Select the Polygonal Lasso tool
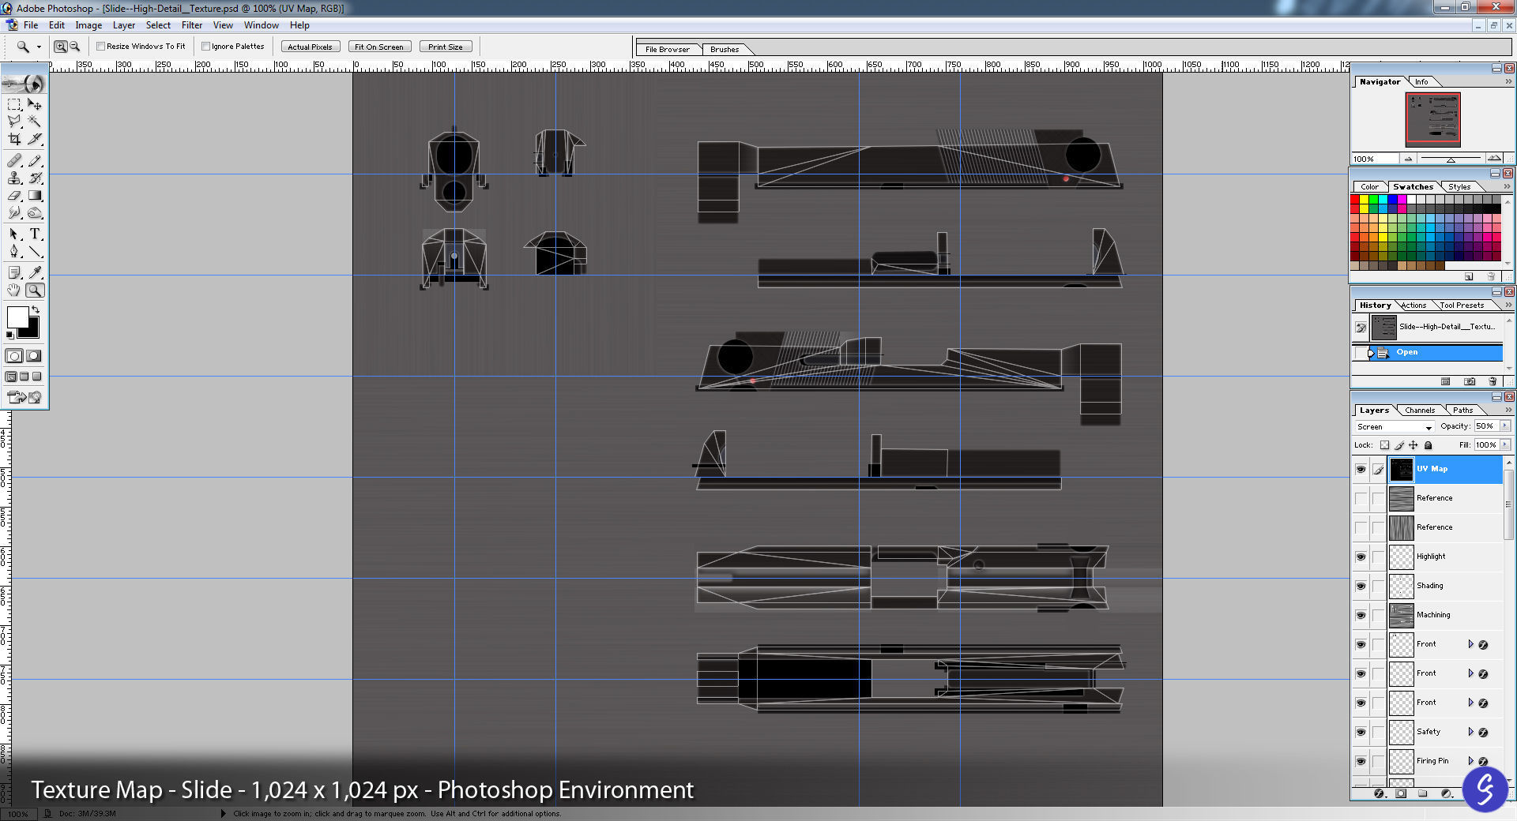The image size is (1517, 821). tap(14, 122)
